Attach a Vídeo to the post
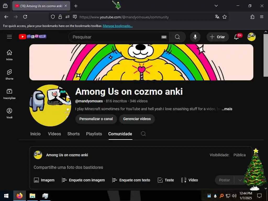The width and height of the screenshot is (268, 201). pos(189,180)
